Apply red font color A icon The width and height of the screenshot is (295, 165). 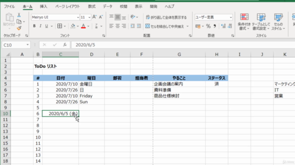coord(83,26)
